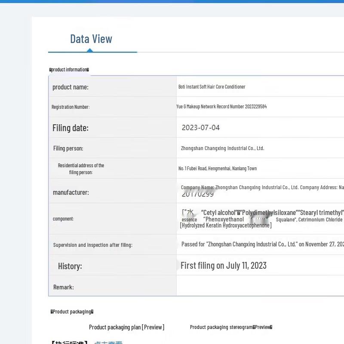
Task: Click the Phenoxyethanol ingredient in component row
Action: pos(223,219)
